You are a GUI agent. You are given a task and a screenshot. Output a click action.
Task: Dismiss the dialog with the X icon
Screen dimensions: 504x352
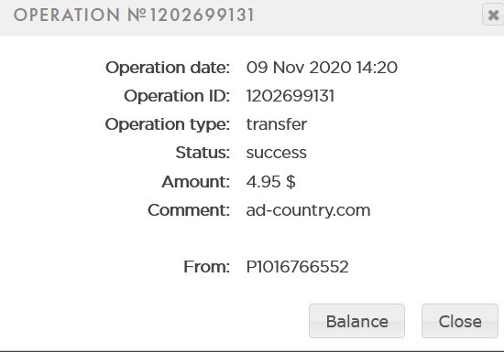click(493, 15)
